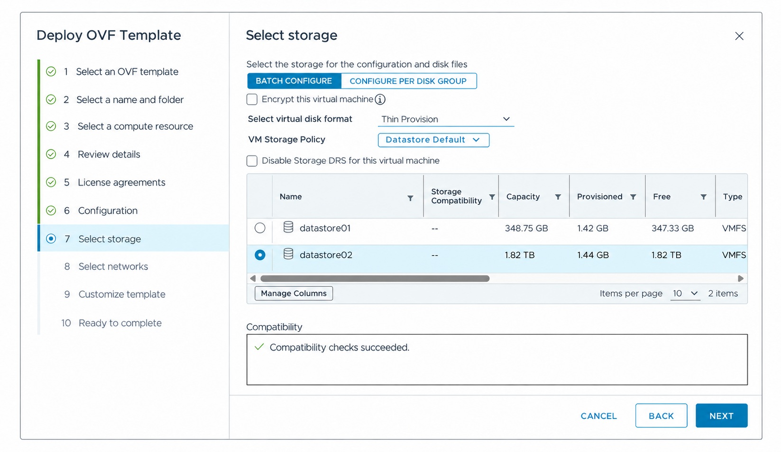The height and width of the screenshot is (452, 781).
Task: Click the horizontal scrollbar of the datastore table
Action: pos(375,278)
